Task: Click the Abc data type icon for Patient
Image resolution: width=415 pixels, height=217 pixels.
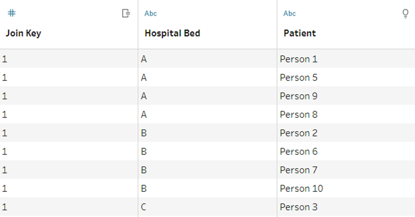Action: click(x=290, y=14)
